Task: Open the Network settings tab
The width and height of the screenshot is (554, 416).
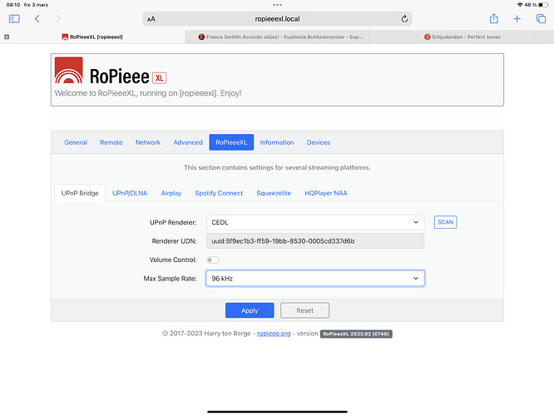Action: [x=148, y=142]
